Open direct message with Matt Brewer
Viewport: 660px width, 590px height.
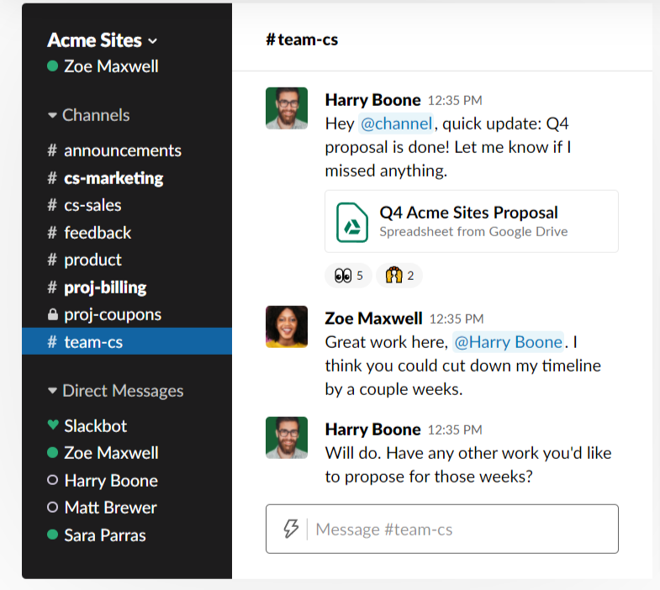(x=110, y=508)
